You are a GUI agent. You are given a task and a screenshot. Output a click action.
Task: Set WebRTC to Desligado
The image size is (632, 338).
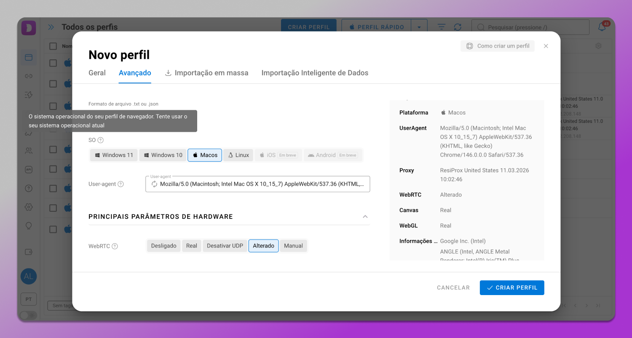point(163,246)
